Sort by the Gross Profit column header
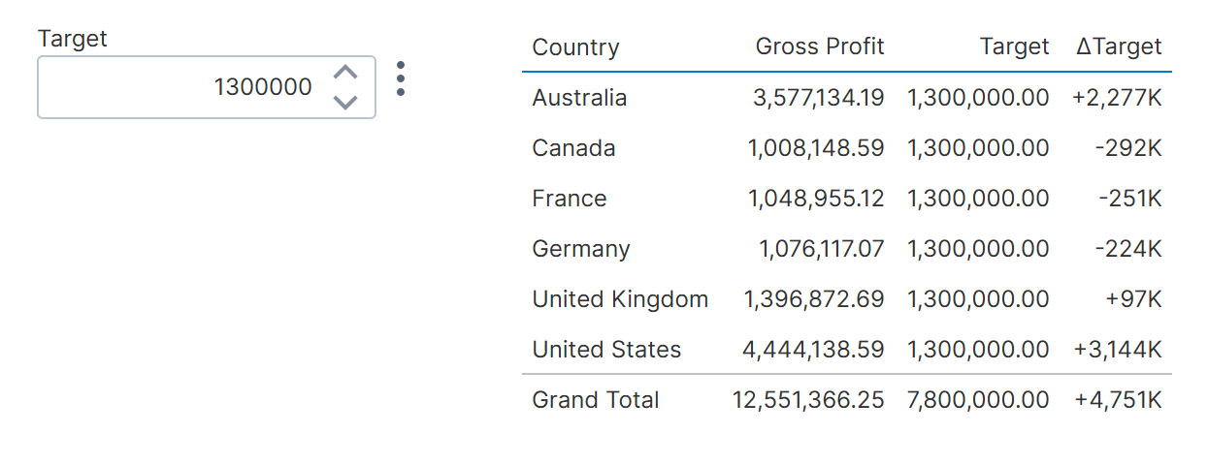The width and height of the screenshot is (1208, 464). [820, 46]
